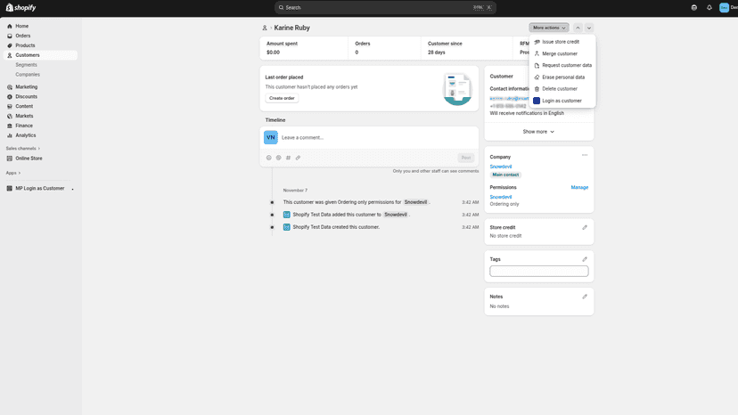Viewport: 738px width, 415px height.
Task: Choose Request customer data
Action: coord(562,65)
